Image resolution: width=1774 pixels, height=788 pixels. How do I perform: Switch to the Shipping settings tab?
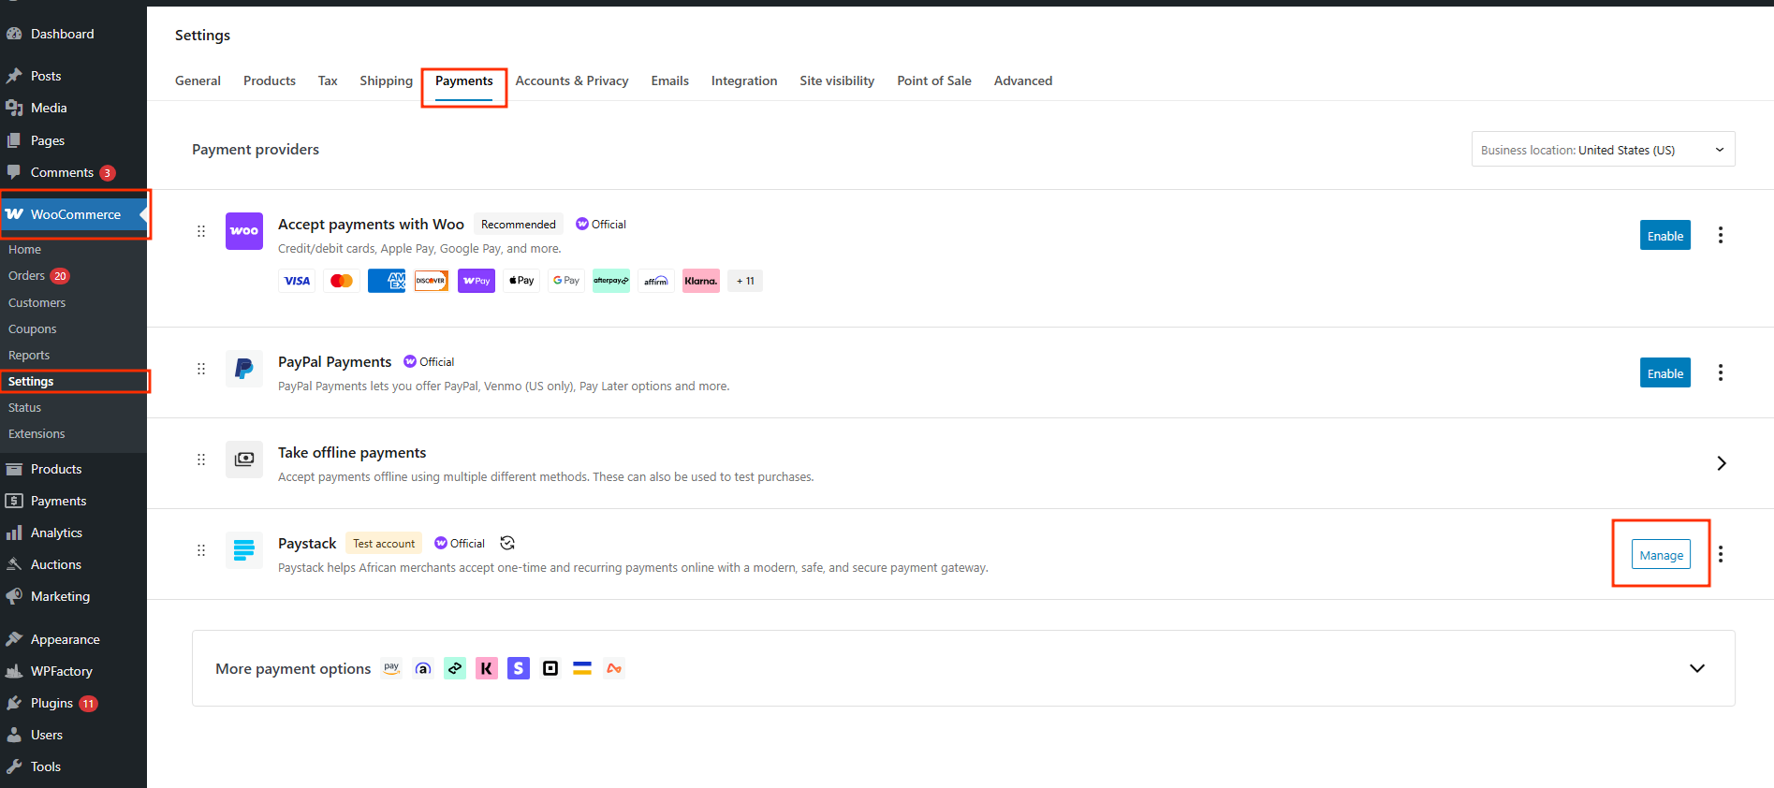pos(386,80)
